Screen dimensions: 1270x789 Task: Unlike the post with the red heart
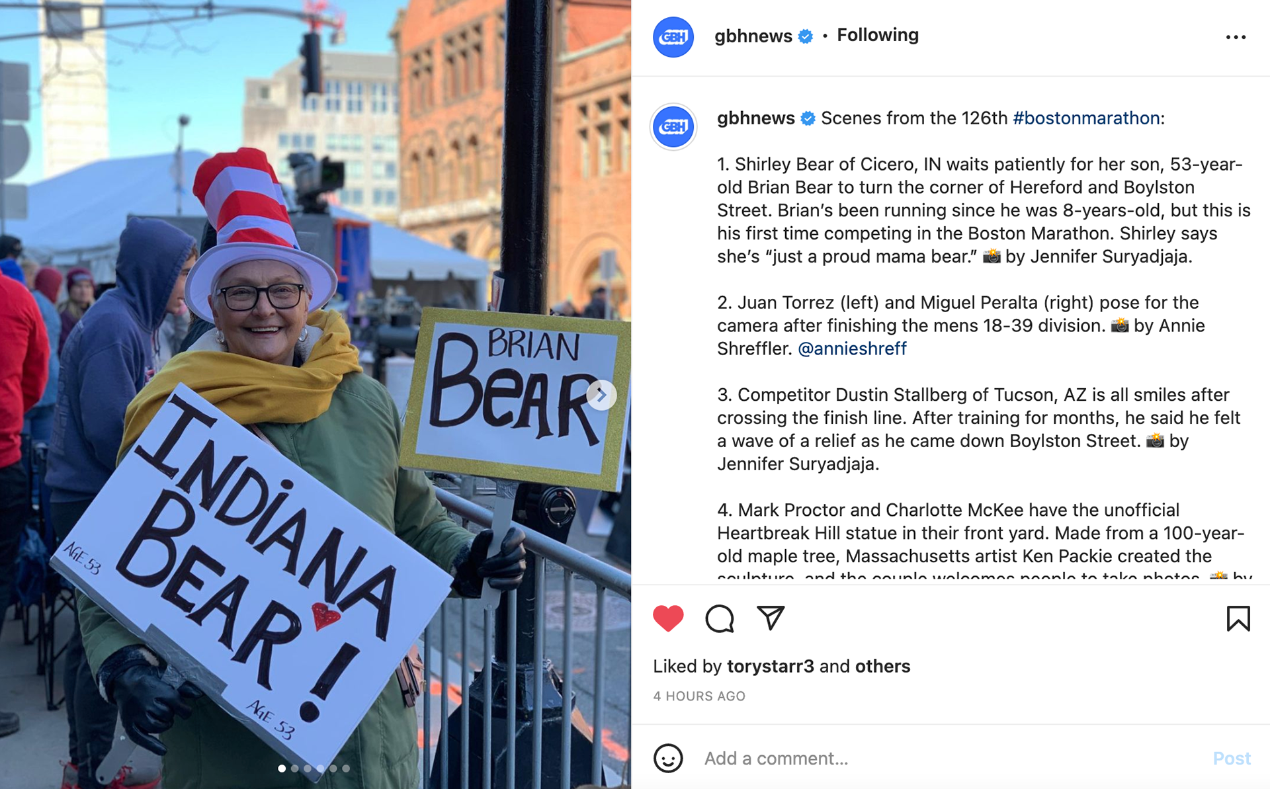click(x=667, y=618)
